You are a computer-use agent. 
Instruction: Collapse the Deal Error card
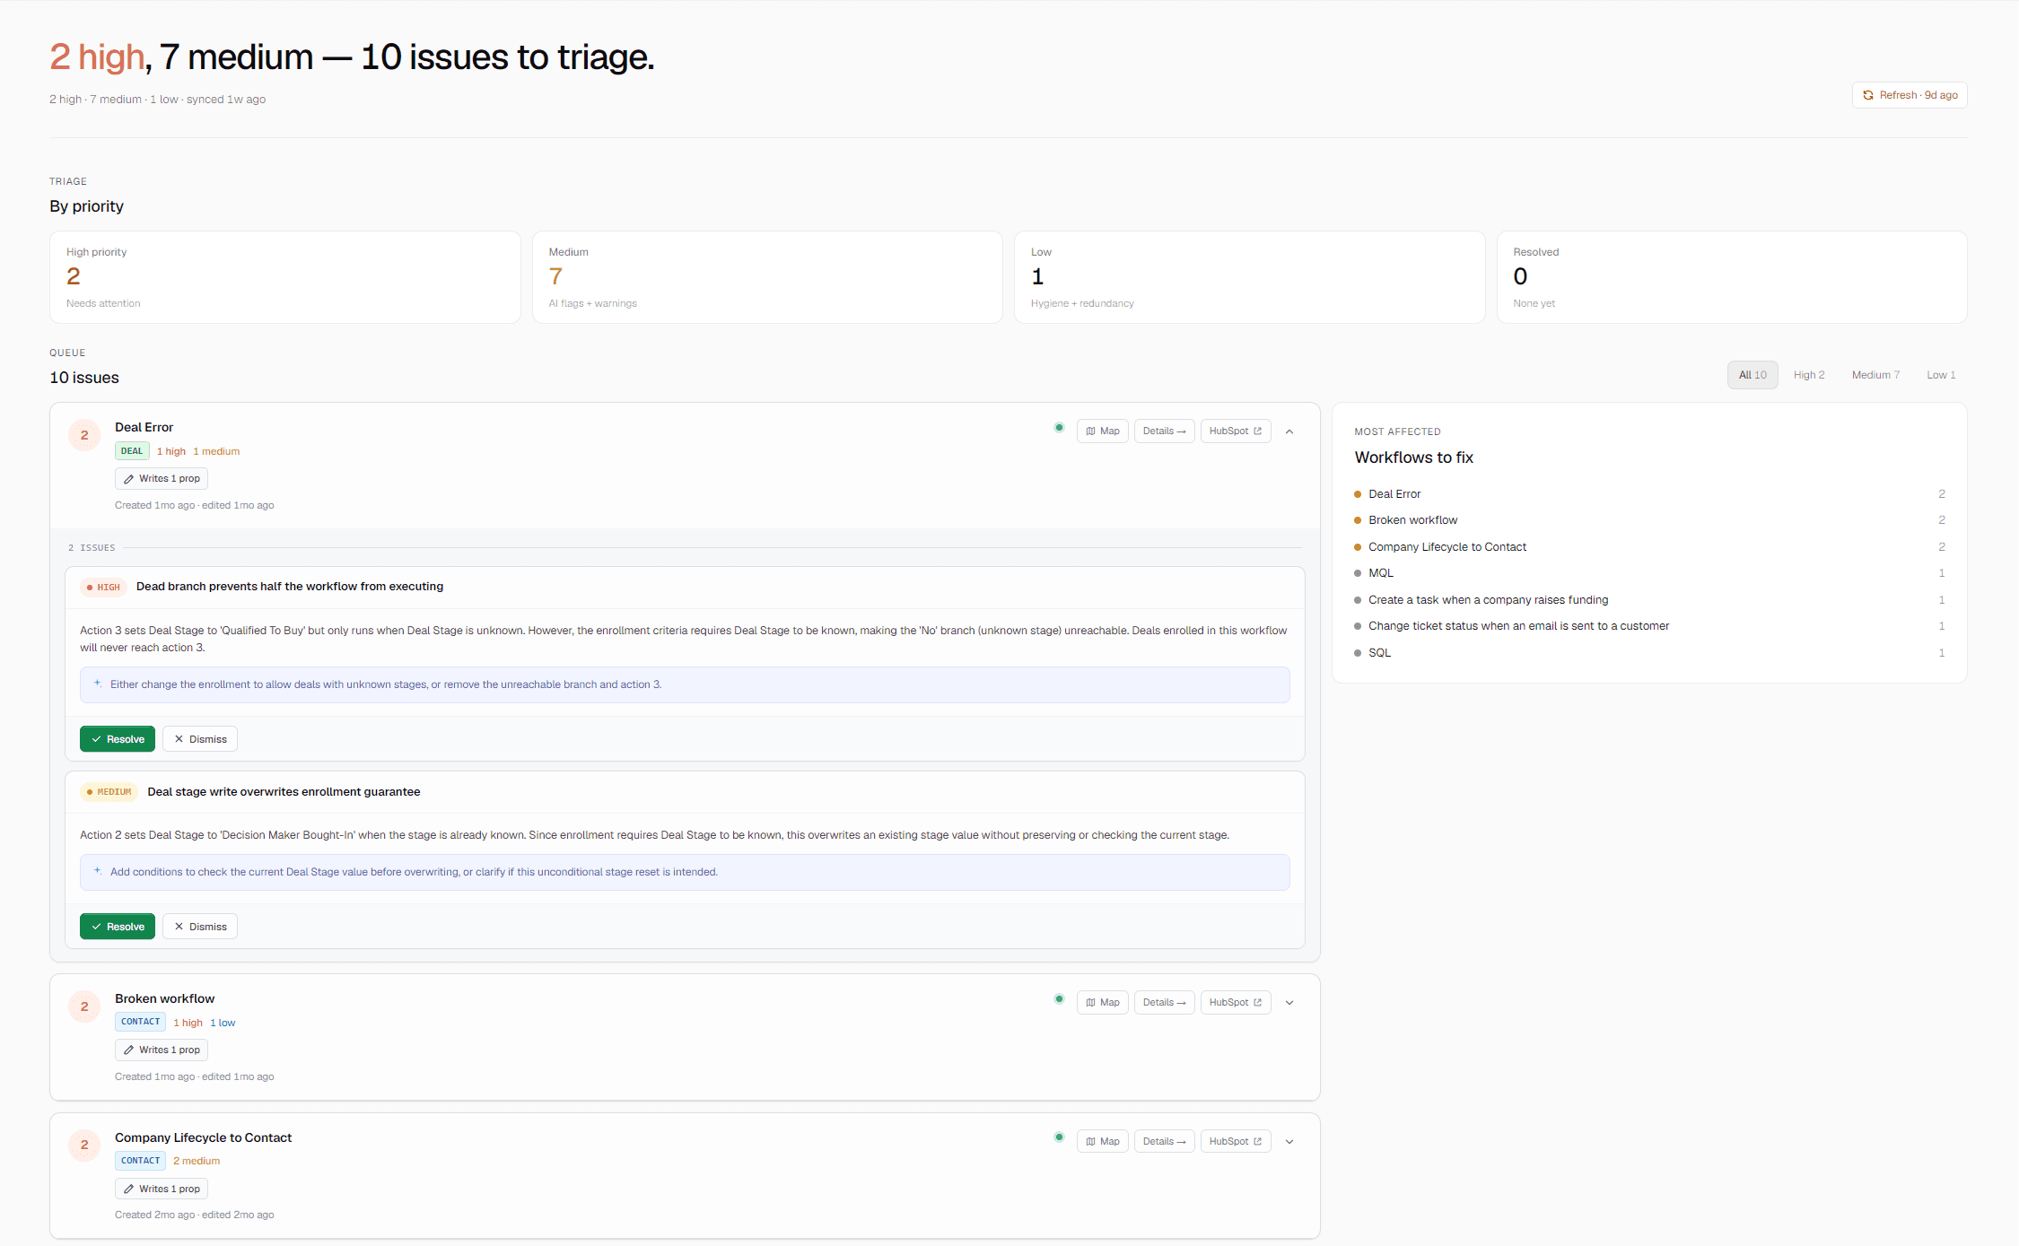[1289, 431]
